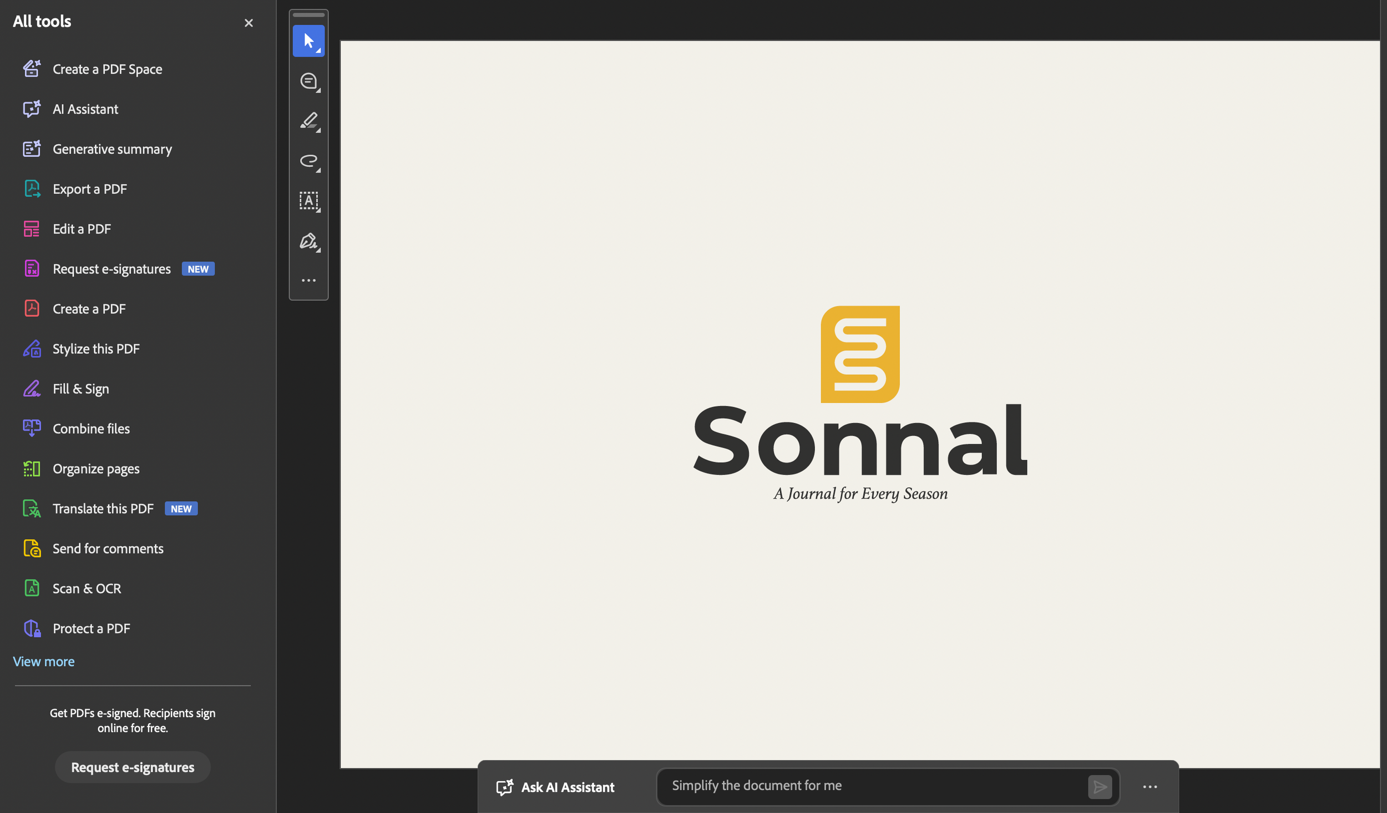Select the Add text box tool
This screenshot has height=813, width=1387.
point(309,201)
